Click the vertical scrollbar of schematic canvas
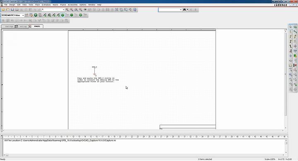This screenshot has width=298, height=161. pyautogui.click(x=286, y=74)
